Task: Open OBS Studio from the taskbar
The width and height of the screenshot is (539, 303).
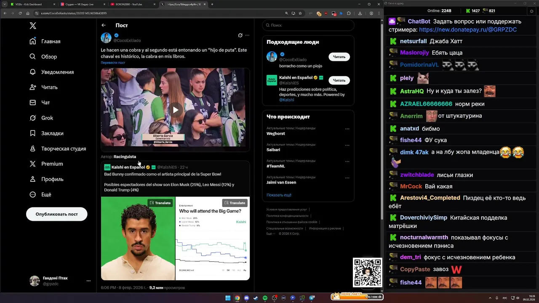Action: click(x=275, y=298)
